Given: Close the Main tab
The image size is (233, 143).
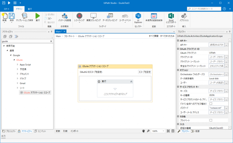Looking at the screenshot, I should [x=64, y=31].
